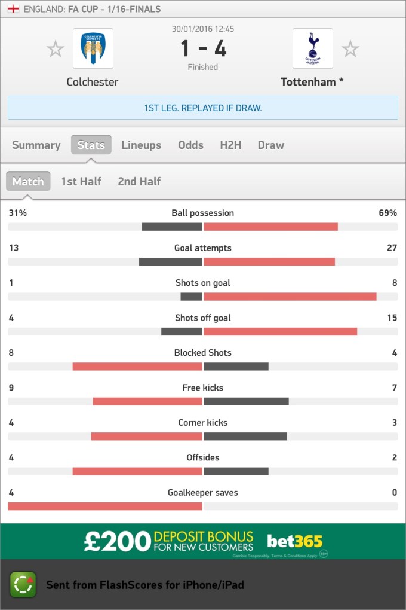This screenshot has height=610, width=406.
Task: Tap the Colchester United club crest
Action: [93, 49]
